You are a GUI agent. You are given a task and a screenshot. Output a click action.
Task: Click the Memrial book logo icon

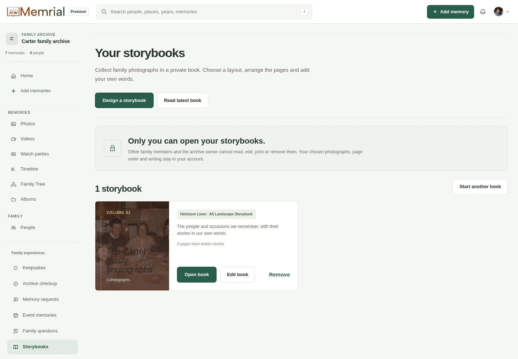(13, 12)
